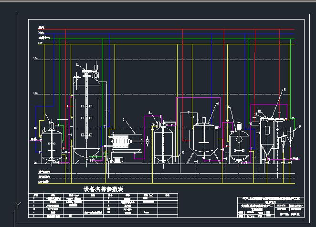Click callout number 10
316x227 pixels.
pos(259,111)
